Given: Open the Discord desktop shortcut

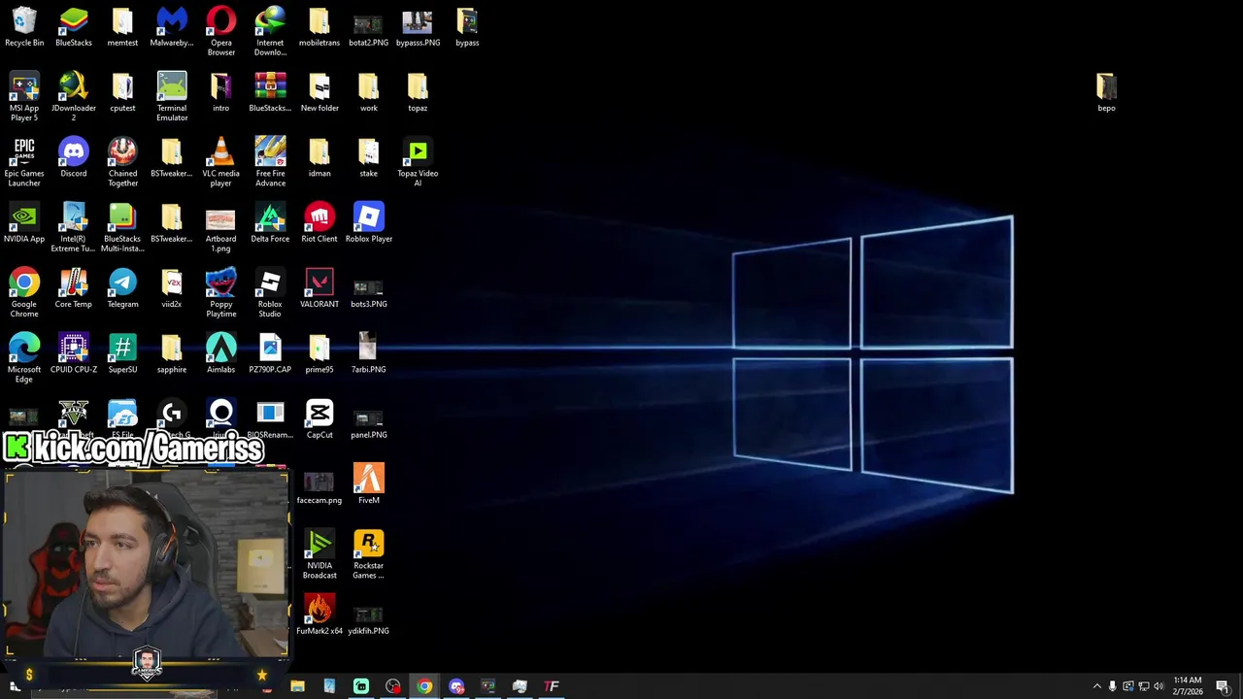Looking at the screenshot, I should (74, 157).
